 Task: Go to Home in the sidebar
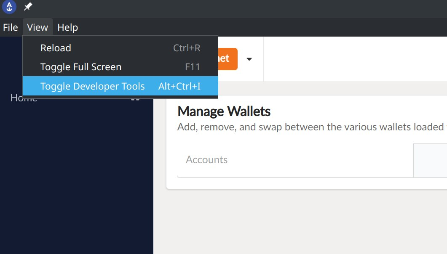click(24, 98)
